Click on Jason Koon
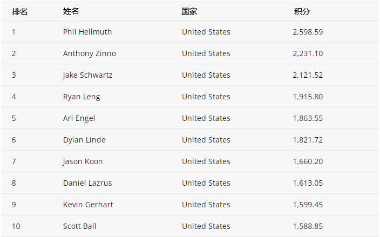This screenshot has width=380, height=237. tap(83, 161)
